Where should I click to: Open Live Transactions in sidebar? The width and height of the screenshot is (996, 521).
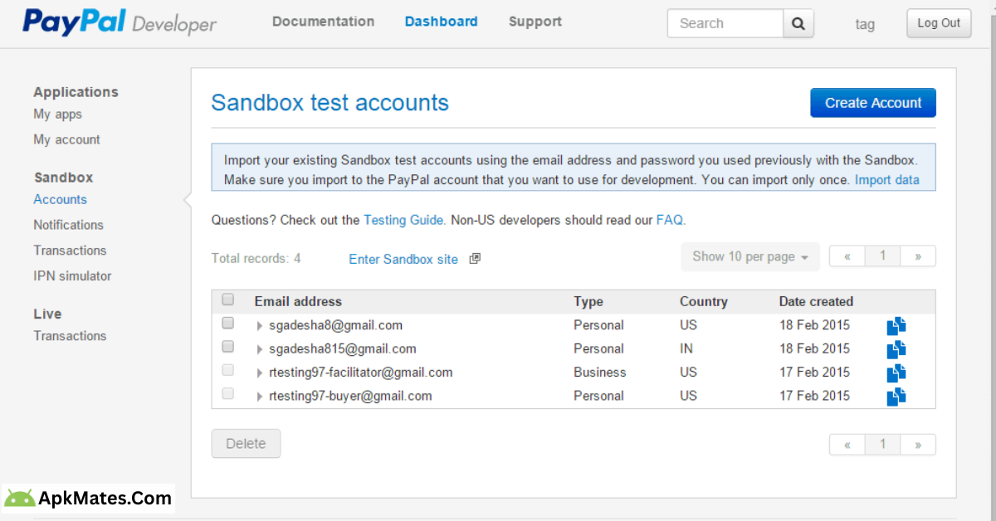click(x=70, y=336)
